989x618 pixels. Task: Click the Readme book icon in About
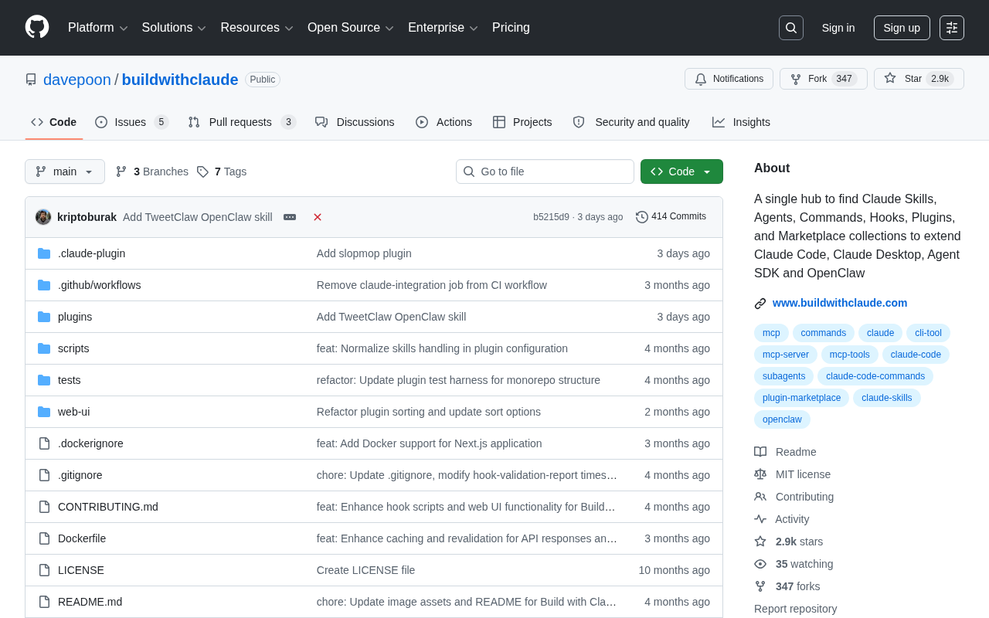[x=760, y=452]
